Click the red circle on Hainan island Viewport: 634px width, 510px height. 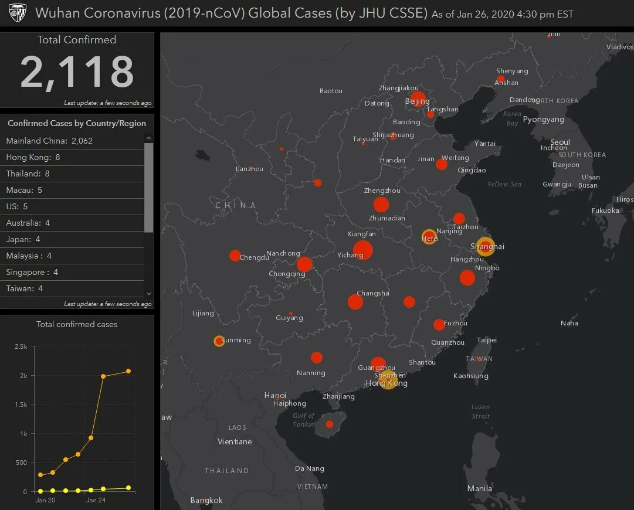click(x=330, y=424)
